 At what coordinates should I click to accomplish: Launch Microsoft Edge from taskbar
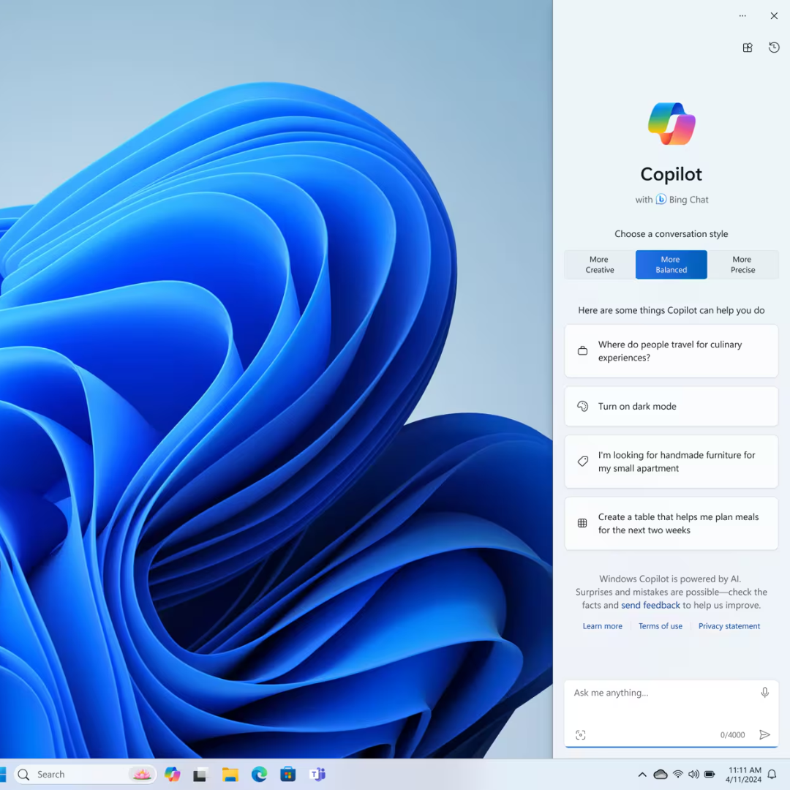[259, 774]
